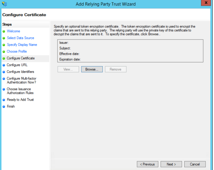Click the certificate details box showing Issuer
214x170 pixels.
[130, 51]
